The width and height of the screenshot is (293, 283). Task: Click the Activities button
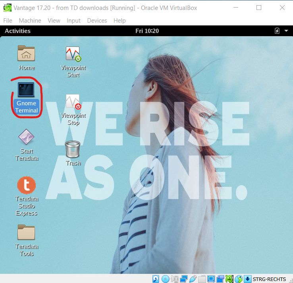(17, 31)
